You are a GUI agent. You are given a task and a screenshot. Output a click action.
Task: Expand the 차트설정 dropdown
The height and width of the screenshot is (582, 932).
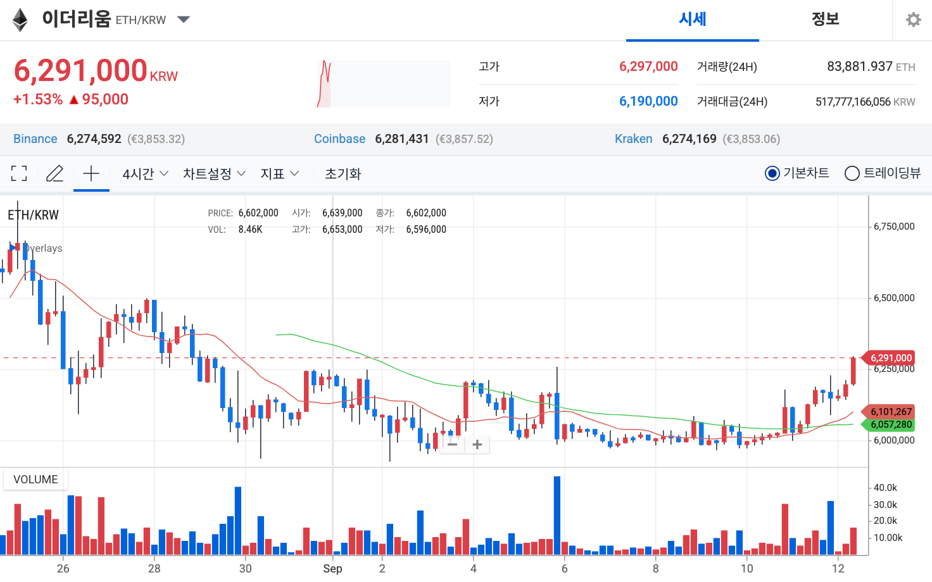(213, 173)
